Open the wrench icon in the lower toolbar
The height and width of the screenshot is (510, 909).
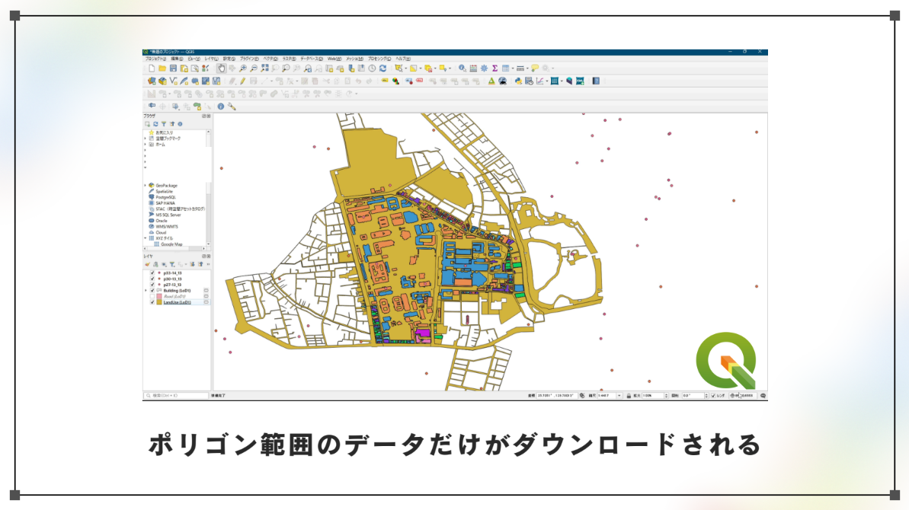coord(232,107)
